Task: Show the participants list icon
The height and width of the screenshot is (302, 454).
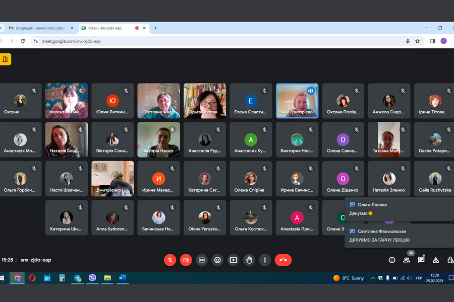Action: pos(407,260)
